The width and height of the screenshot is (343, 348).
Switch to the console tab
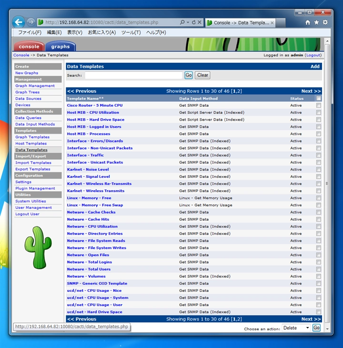(x=29, y=46)
